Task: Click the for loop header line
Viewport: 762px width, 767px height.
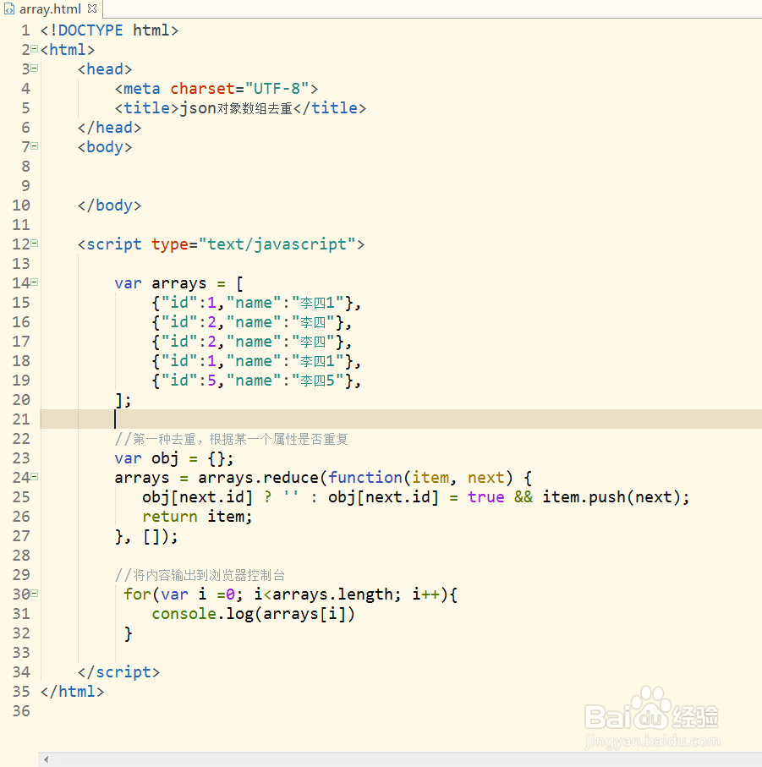Action: (291, 594)
